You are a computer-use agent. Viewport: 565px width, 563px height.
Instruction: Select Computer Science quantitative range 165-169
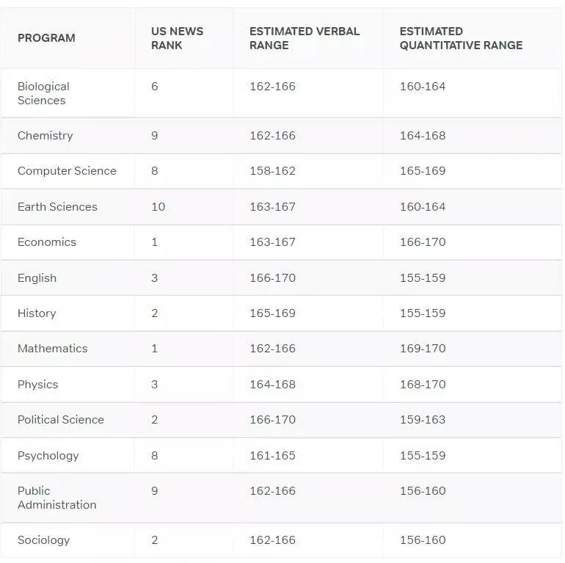pos(423,170)
